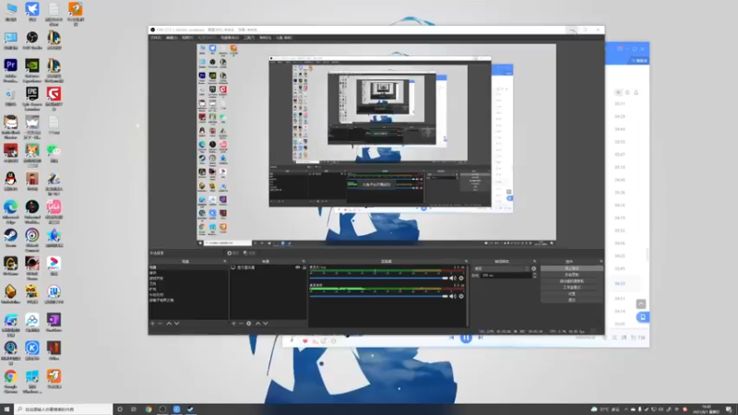738x415 pixels.
Task: Open Microsoft Edge desktop icon
Action: [10, 211]
